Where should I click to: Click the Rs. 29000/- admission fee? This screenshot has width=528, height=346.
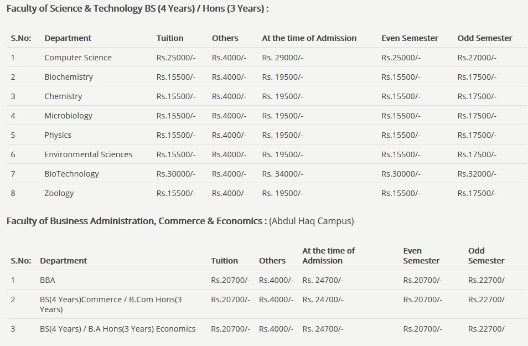tap(283, 58)
